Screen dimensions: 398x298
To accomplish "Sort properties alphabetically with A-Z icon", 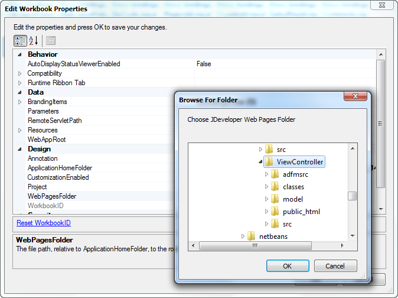I will 34,41.
